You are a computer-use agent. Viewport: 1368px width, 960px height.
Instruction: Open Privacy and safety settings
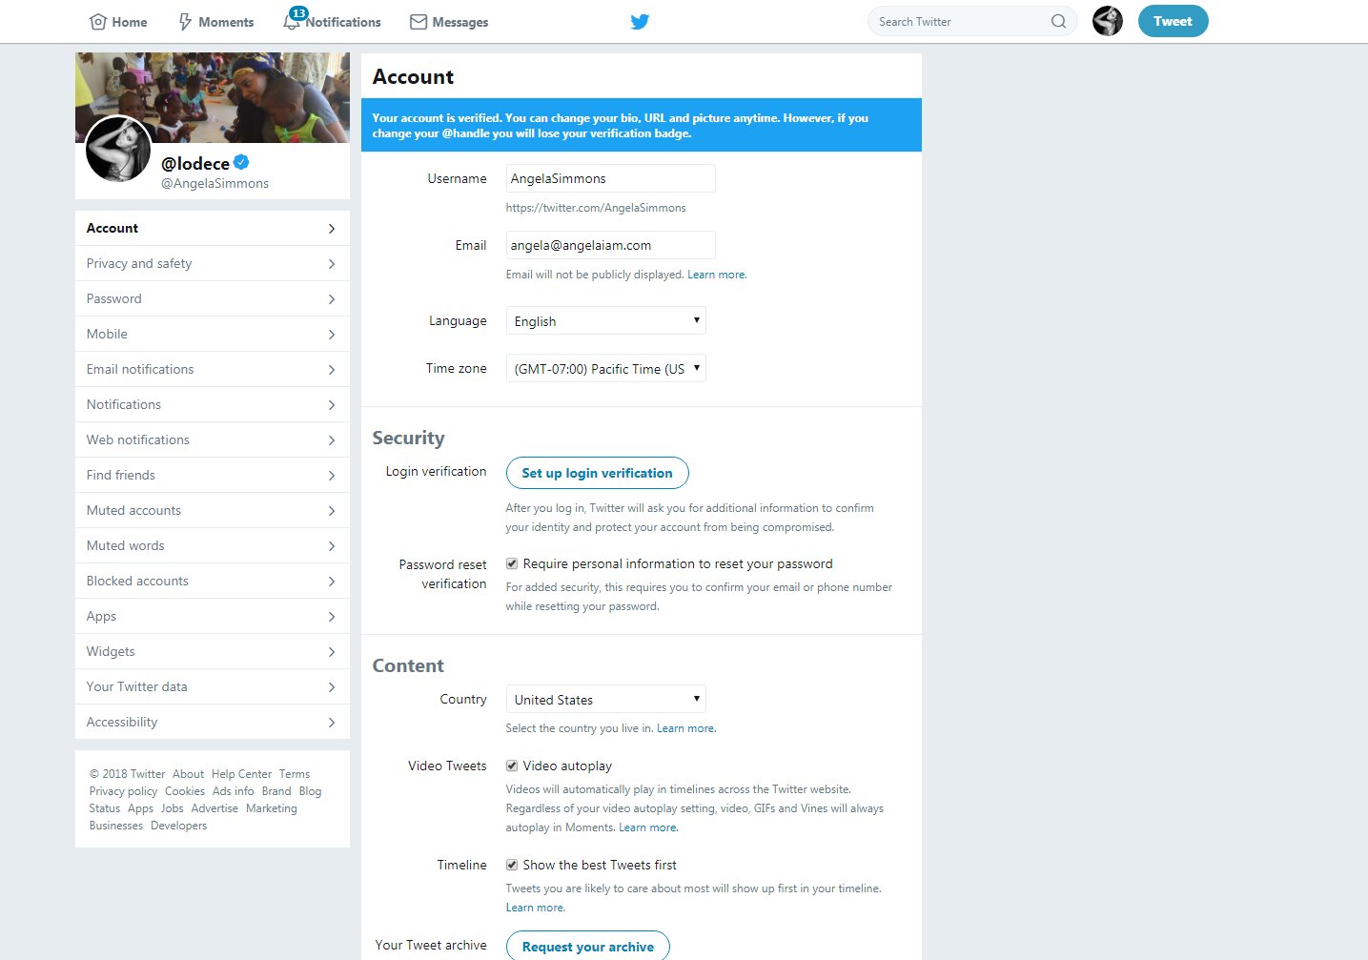click(213, 263)
